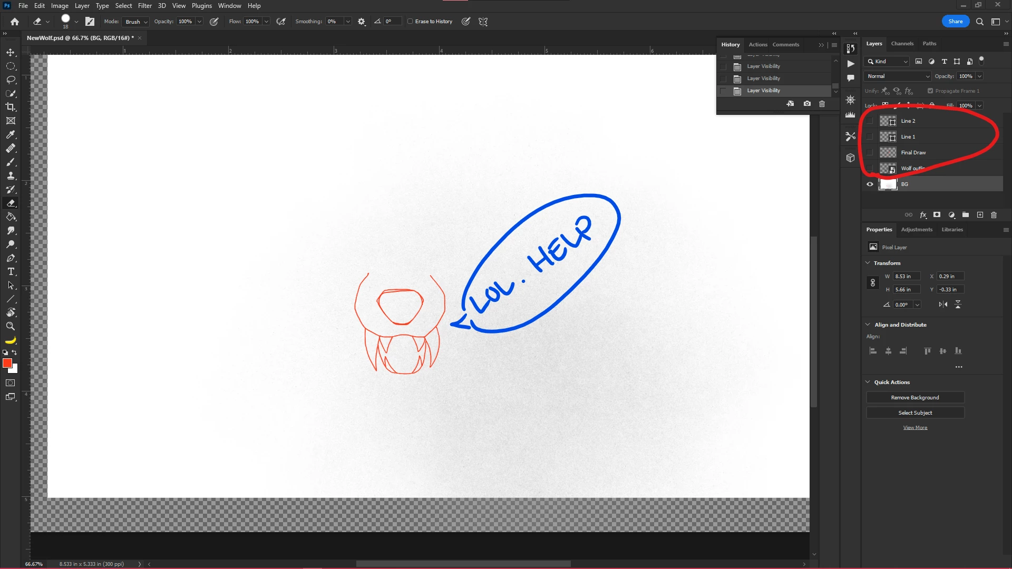Viewport: 1012px width, 569px height.
Task: Open smoothing options gear icon
Action: click(x=362, y=22)
